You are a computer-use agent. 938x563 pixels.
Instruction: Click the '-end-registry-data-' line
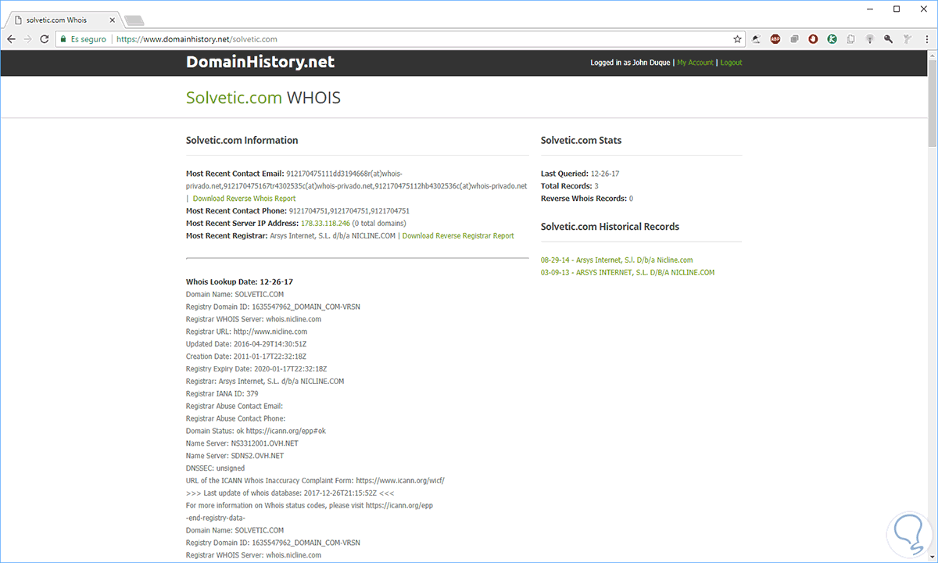pos(217,518)
